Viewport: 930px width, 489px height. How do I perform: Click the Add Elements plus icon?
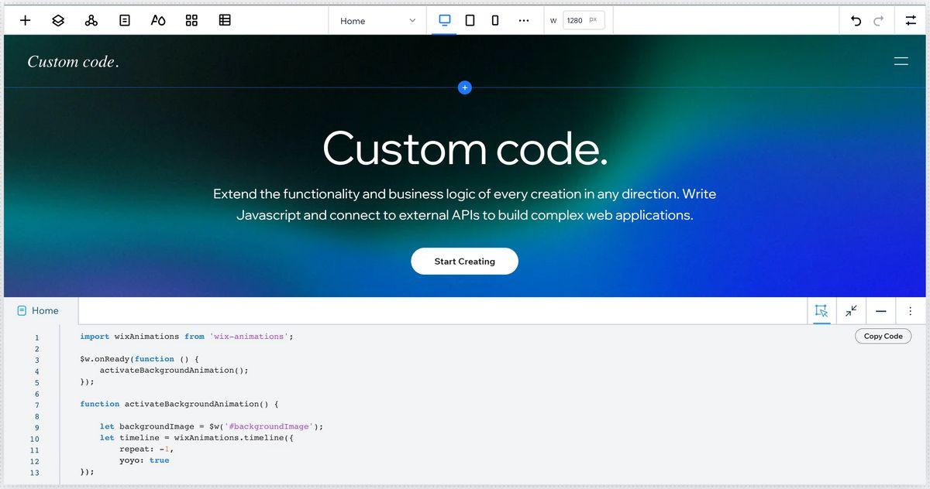tap(26, 21)
